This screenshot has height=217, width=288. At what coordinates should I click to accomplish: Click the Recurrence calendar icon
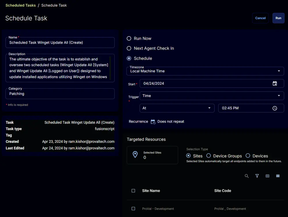pyautogui.click(x=153, y=121)
